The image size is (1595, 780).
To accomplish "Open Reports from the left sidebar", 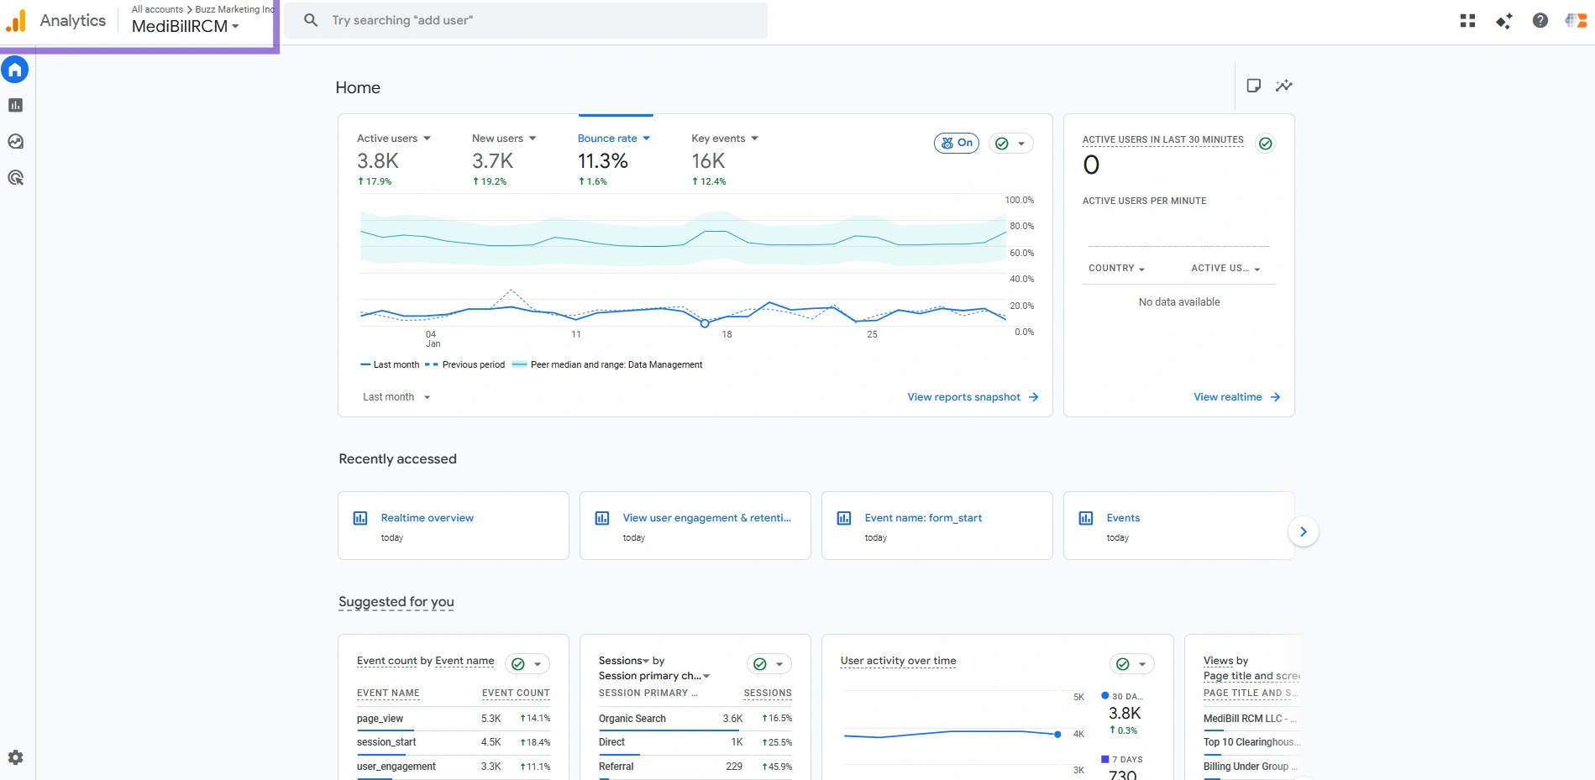I will click(15, 106).
